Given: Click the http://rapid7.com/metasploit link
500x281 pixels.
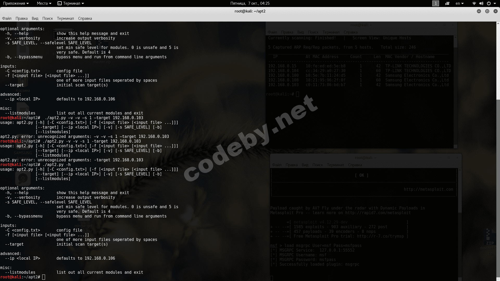Looking at the screenshot, I should point(378,213).
